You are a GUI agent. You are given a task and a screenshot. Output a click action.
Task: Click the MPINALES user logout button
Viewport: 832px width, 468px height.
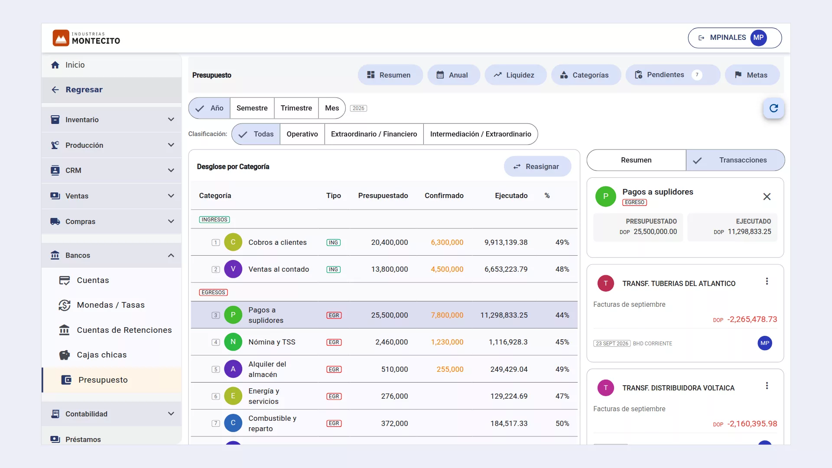(734, 38)
